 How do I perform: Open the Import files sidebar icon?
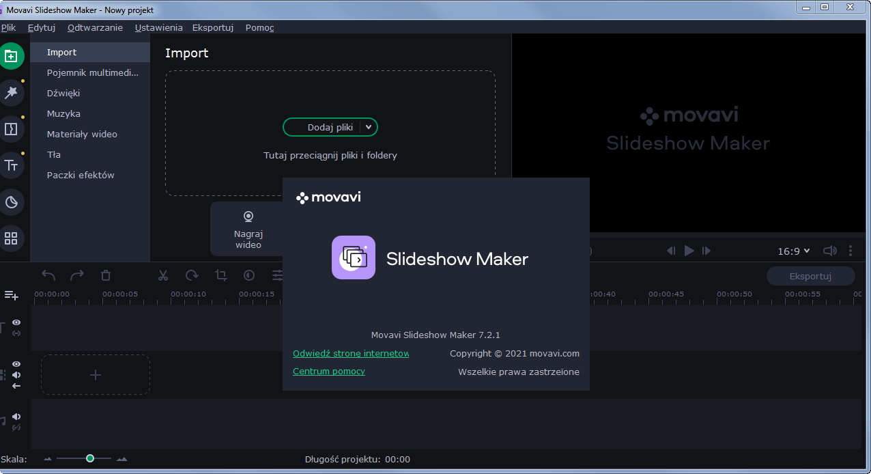11,56
